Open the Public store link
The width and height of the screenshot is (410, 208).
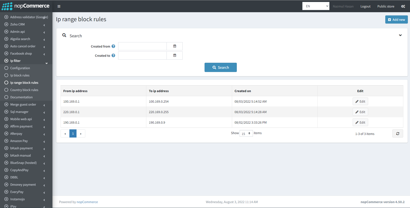point(386,6)
